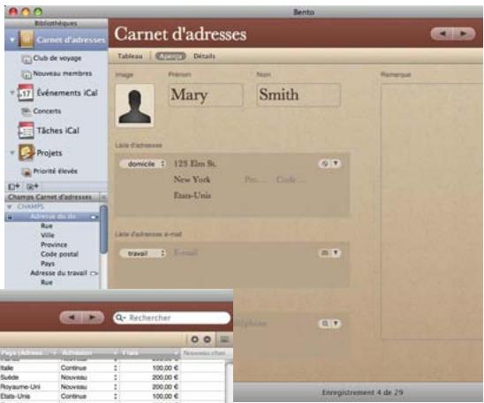This screenshot has height=403, width=484.
Task: Open the phone list action arrow
Action: [336, 323]
